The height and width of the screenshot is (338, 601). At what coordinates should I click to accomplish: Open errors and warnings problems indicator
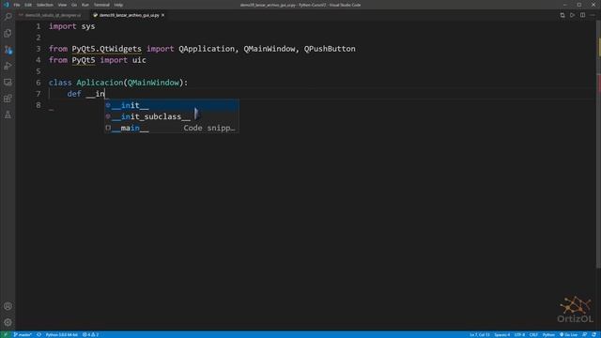[91, 334]
